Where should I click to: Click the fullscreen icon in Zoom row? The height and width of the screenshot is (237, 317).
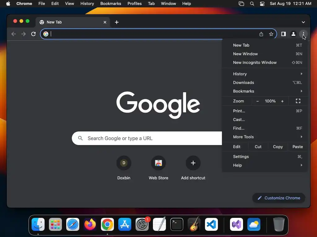pos(298,101)
